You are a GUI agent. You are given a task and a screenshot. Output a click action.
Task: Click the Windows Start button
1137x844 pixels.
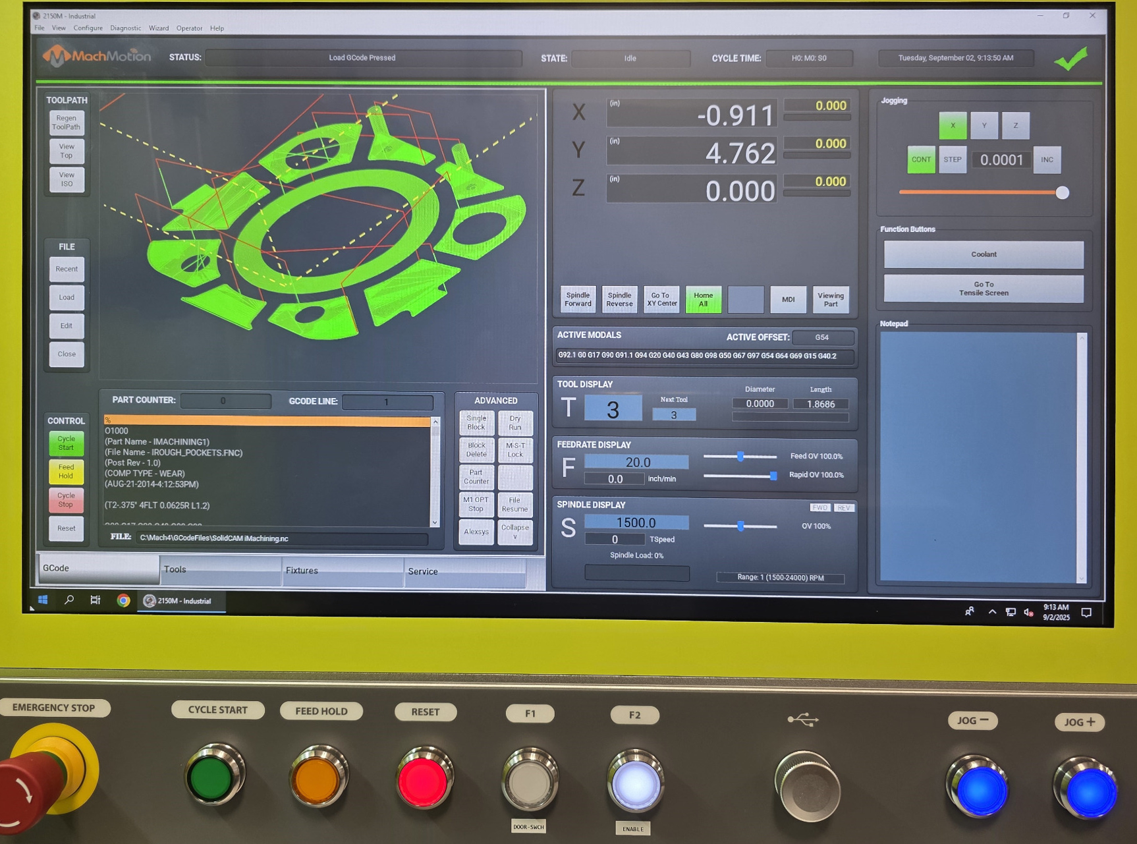pyautogui.click(x=43, y=600)
